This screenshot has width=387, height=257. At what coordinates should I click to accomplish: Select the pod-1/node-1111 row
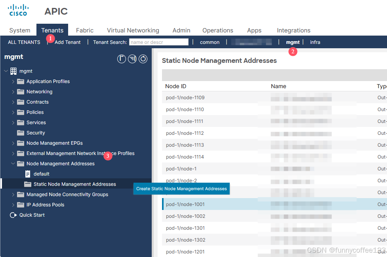coord(274,121)
